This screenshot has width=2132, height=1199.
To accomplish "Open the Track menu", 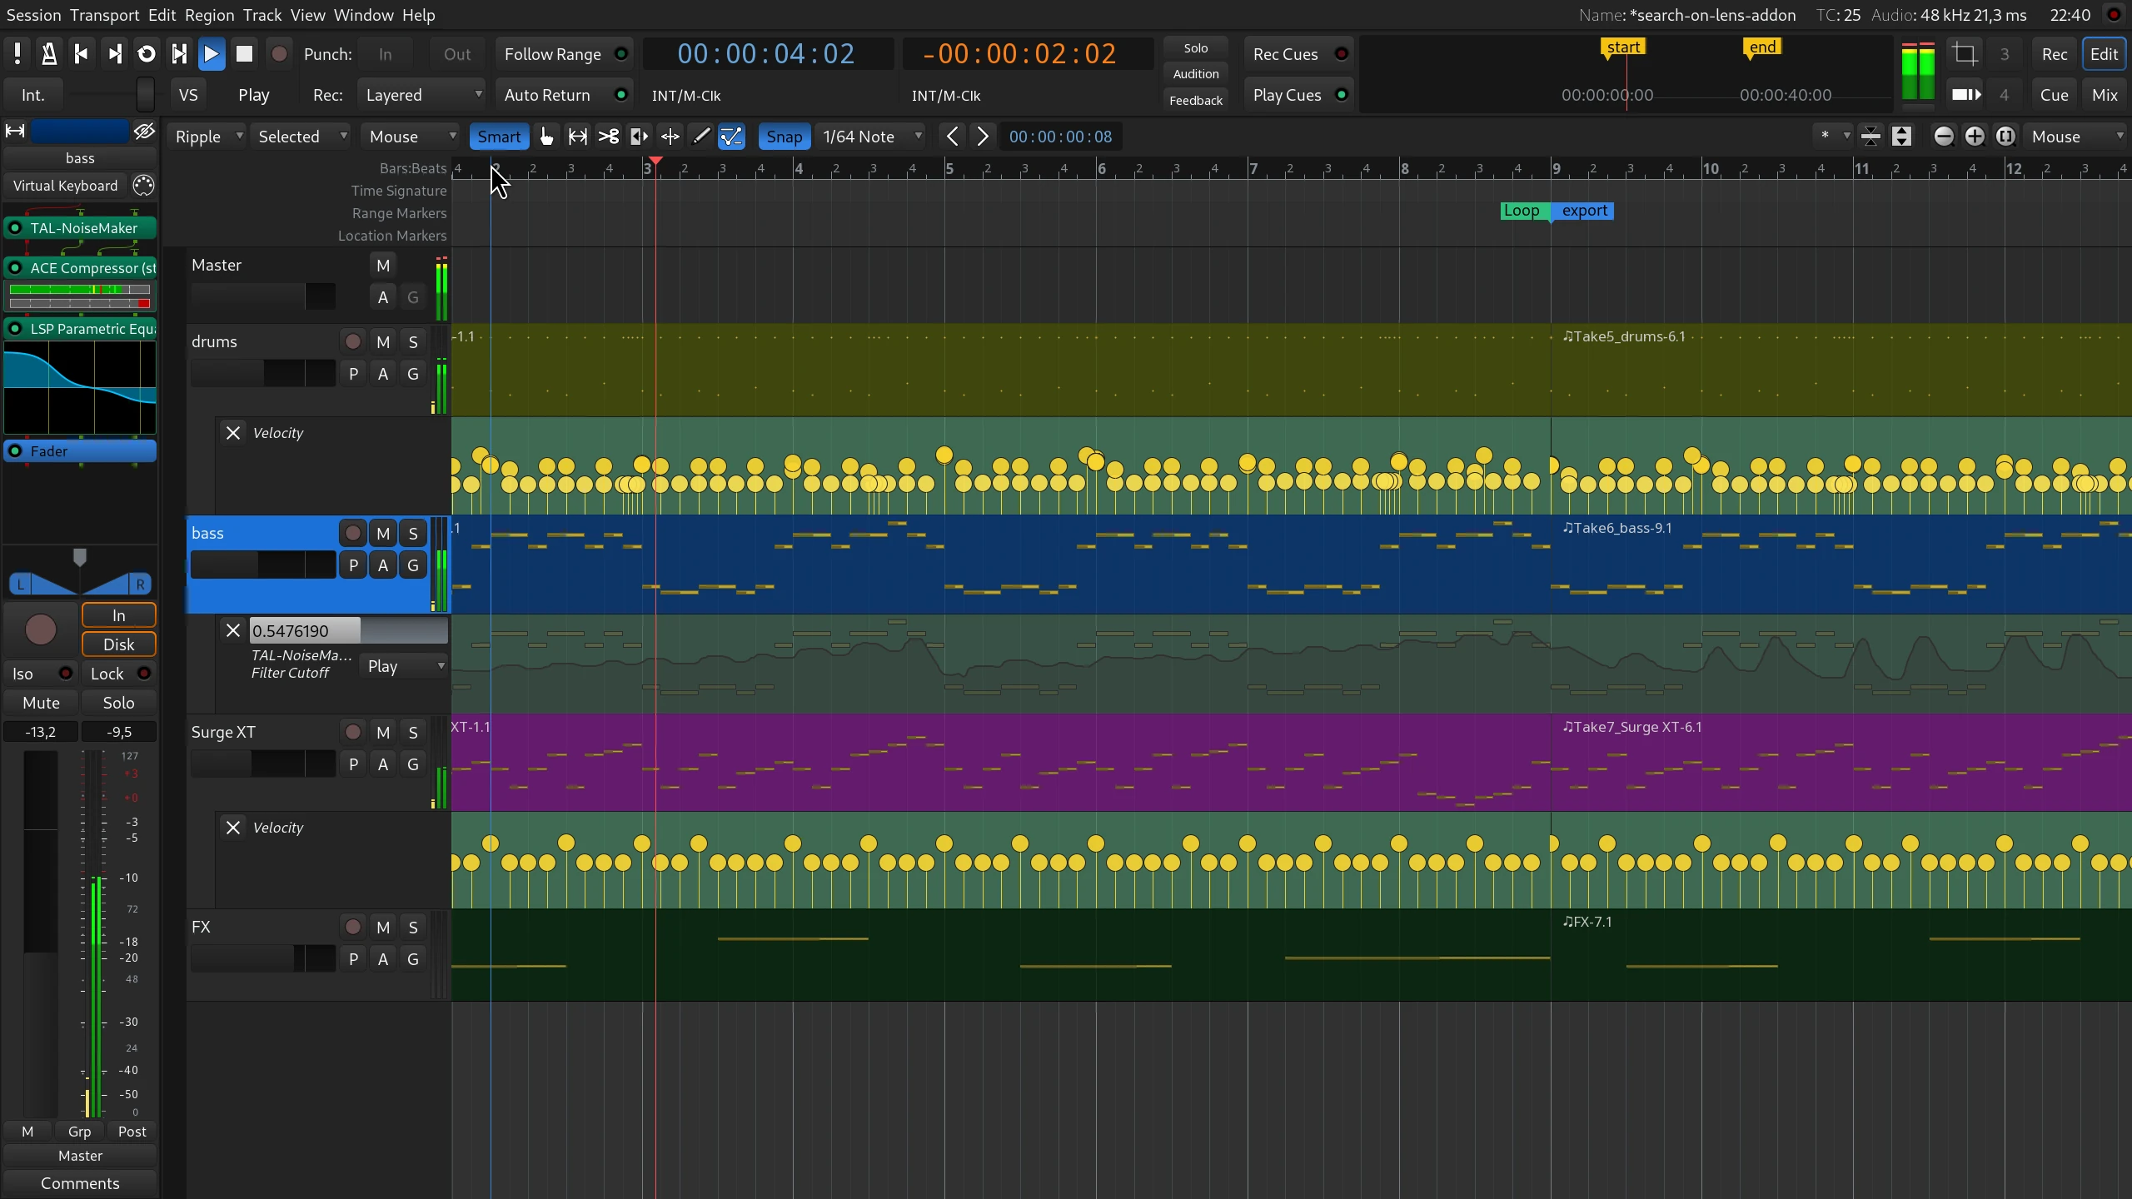I will coord(262,15).
